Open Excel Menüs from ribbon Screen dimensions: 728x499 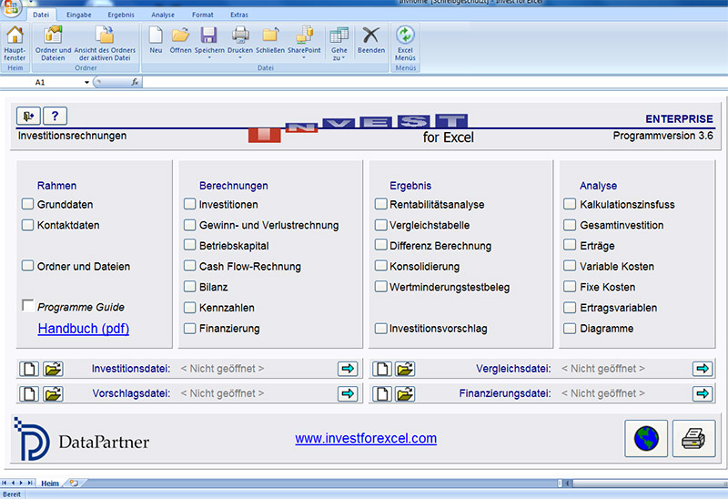[x=405, y=36]
